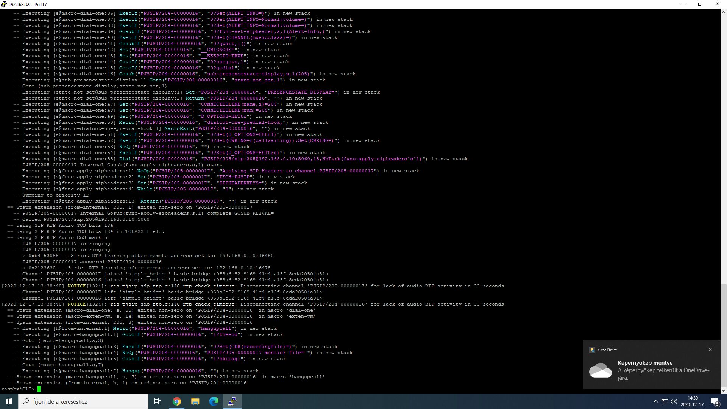Screen dimensions: 727x409
Task: Restore down the PuTTY window
Action: pyautogui.click(x=700, y=4)
